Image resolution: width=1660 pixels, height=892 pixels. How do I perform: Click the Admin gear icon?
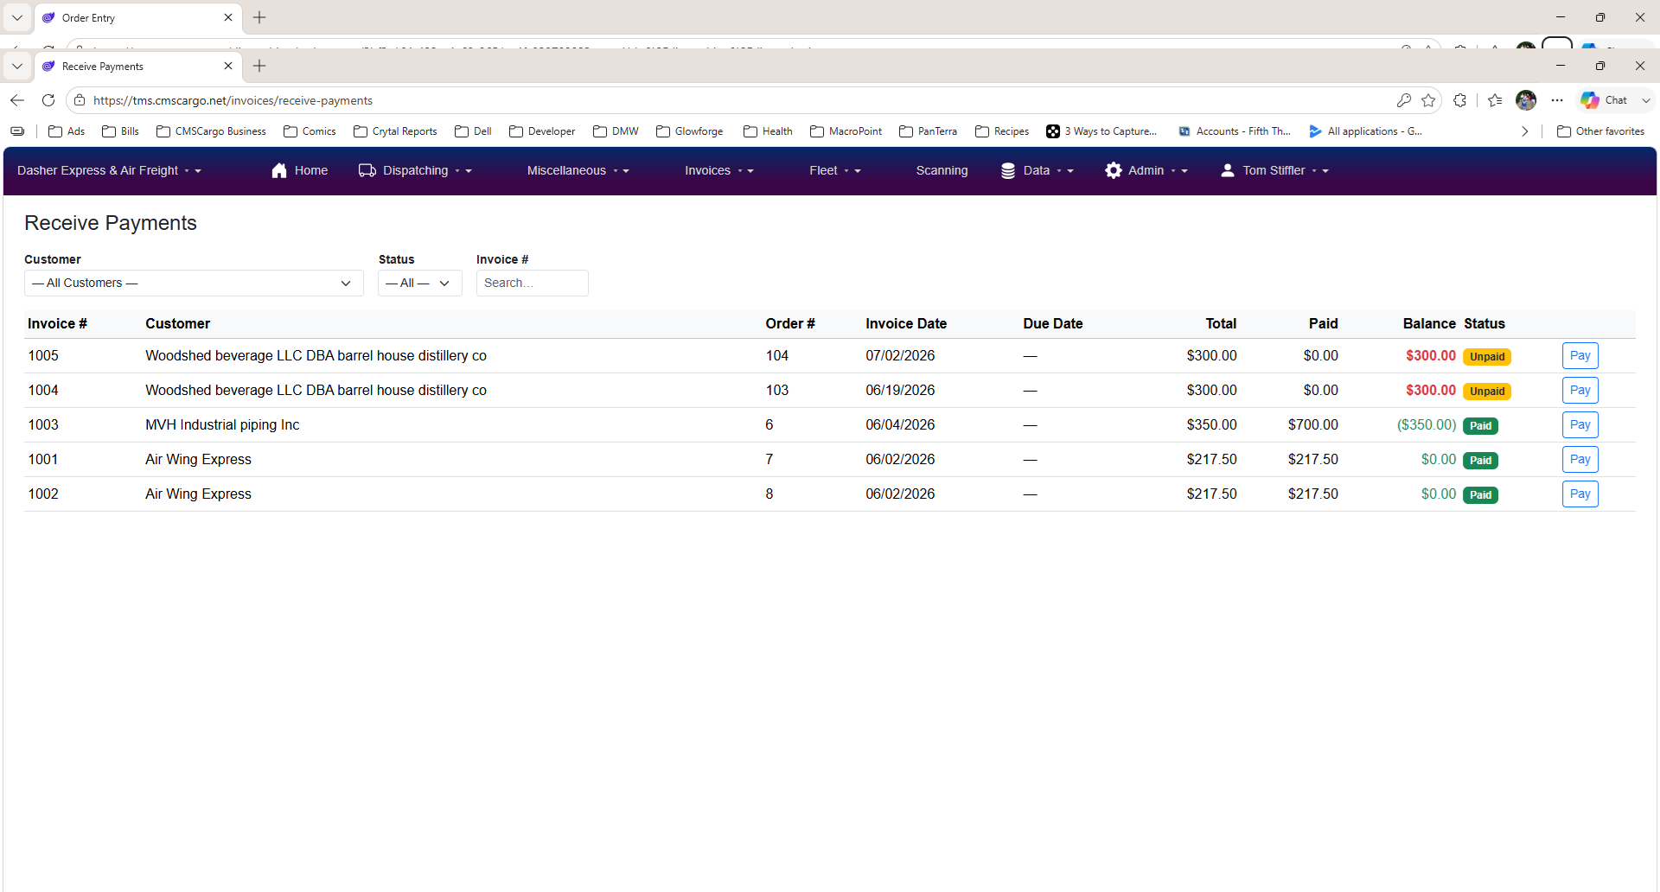point(1114,171)
